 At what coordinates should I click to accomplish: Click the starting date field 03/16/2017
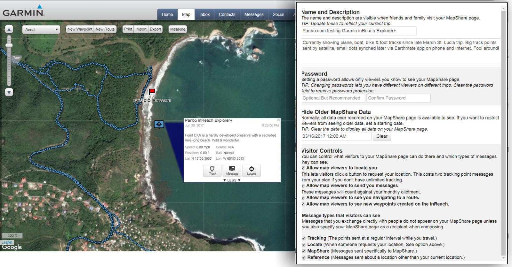(336, 136)
